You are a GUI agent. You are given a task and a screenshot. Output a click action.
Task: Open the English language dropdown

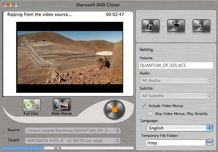[179, 128]
